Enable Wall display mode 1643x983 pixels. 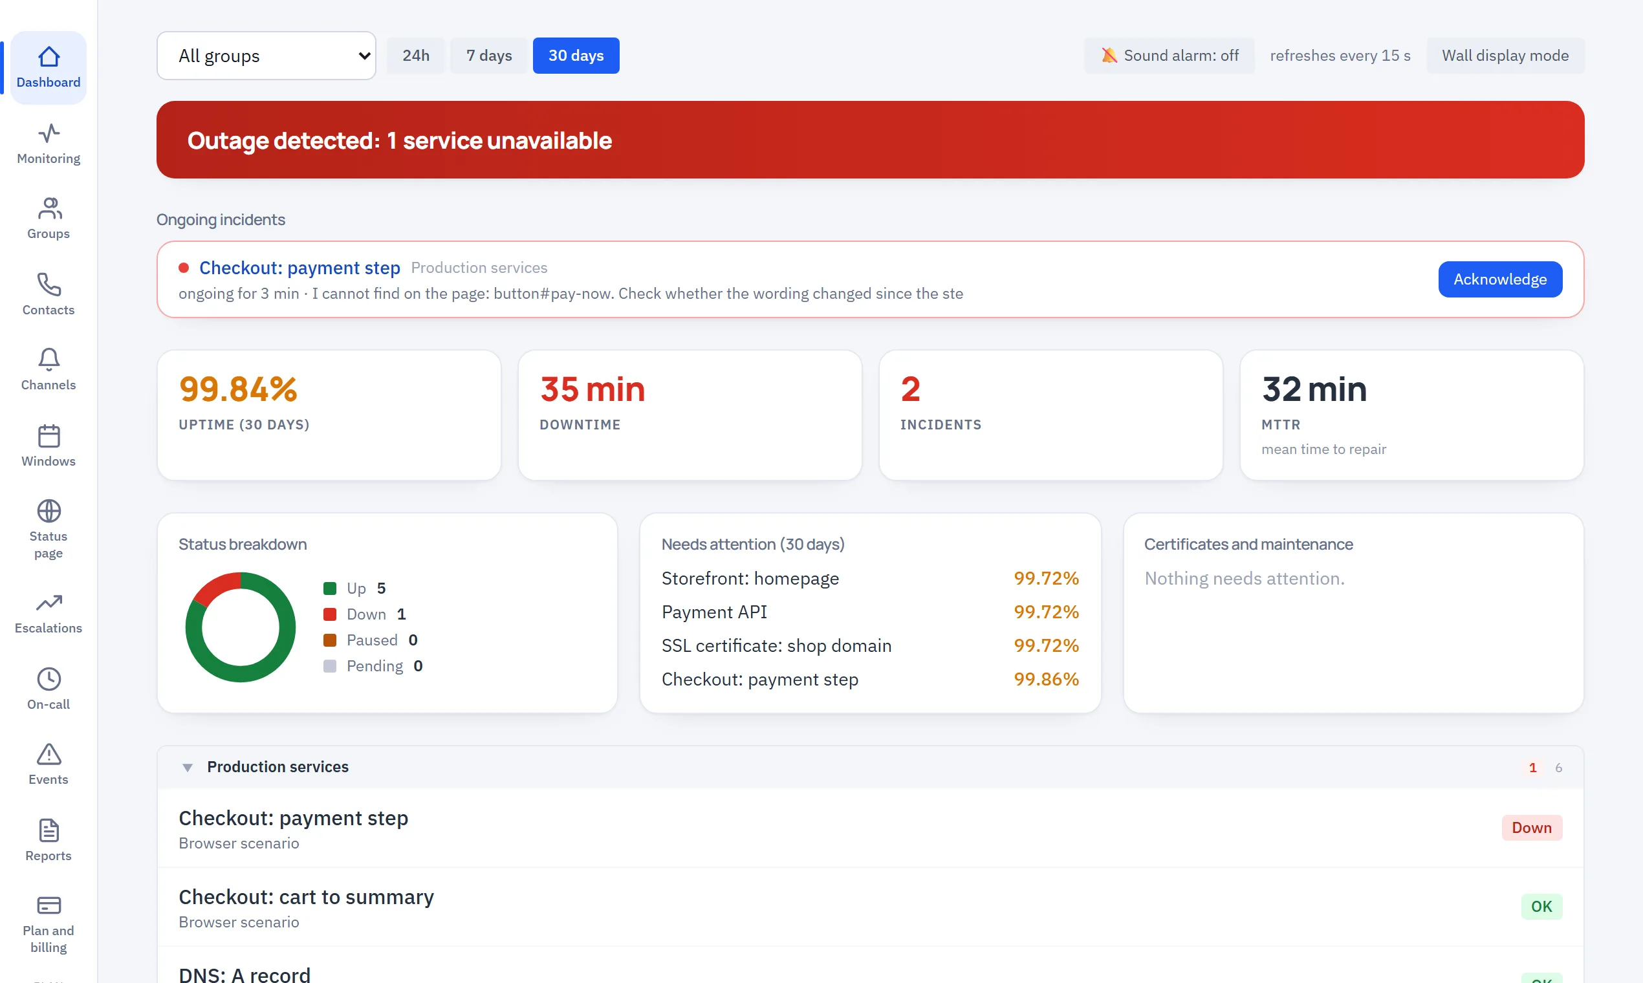point(1505,56)
